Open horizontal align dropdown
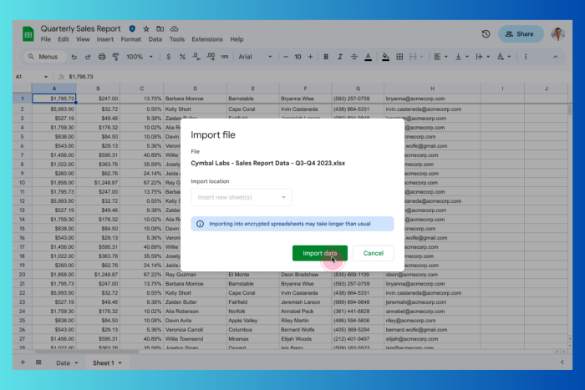This screenshot has height=390, width=585. click(440, 57)
